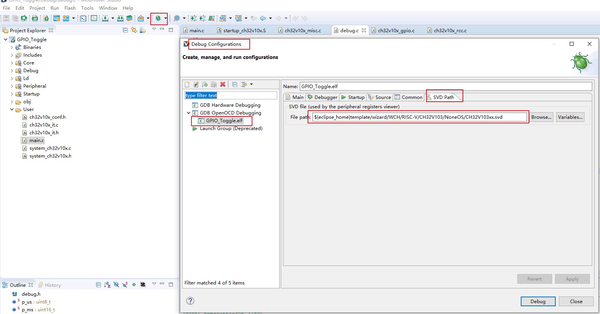This screenshot has height=314, width=600.
Task: Toggle alphabetical sort in Outline panel
Action: click(108, 285)
